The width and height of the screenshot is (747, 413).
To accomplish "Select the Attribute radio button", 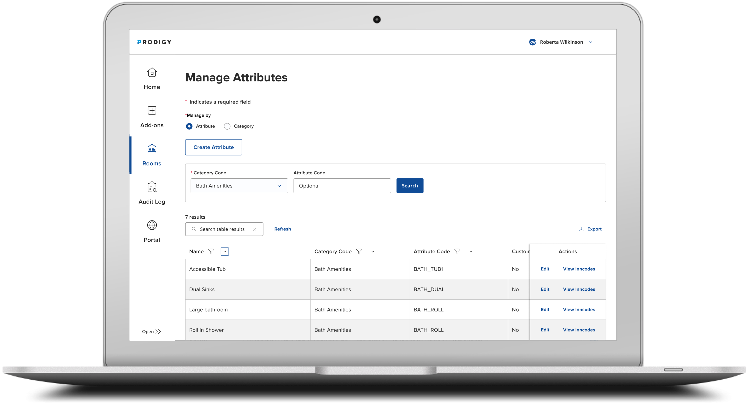I will click(189, 126).
